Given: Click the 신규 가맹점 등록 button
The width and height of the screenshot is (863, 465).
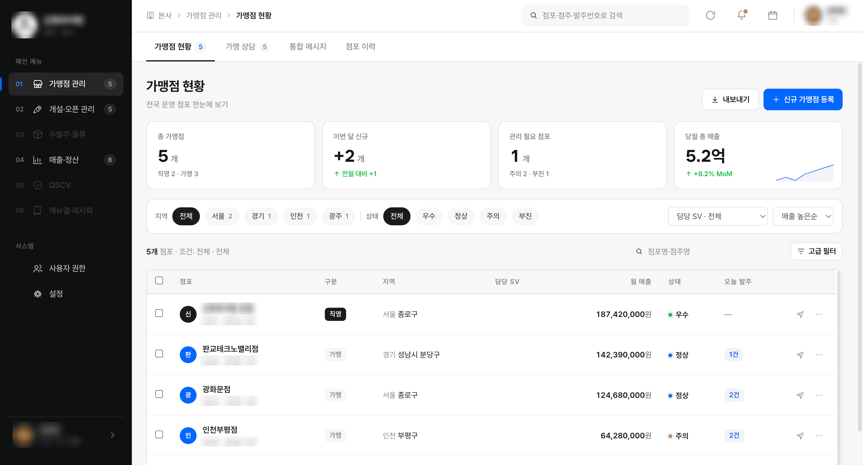Looking at the screenshot, I should point(803,99).
